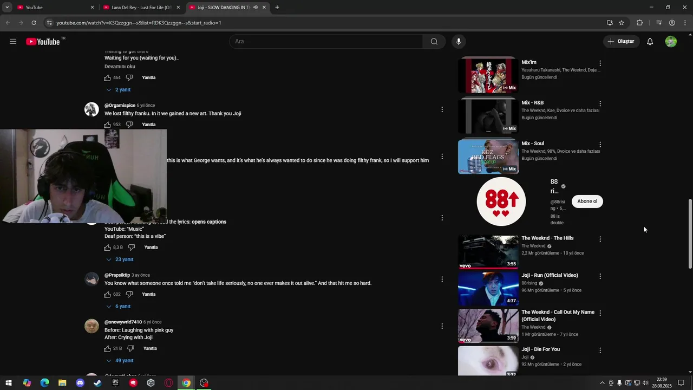
Task: Dislike the @Prapsiktip comment
Action: click(129, 295)
